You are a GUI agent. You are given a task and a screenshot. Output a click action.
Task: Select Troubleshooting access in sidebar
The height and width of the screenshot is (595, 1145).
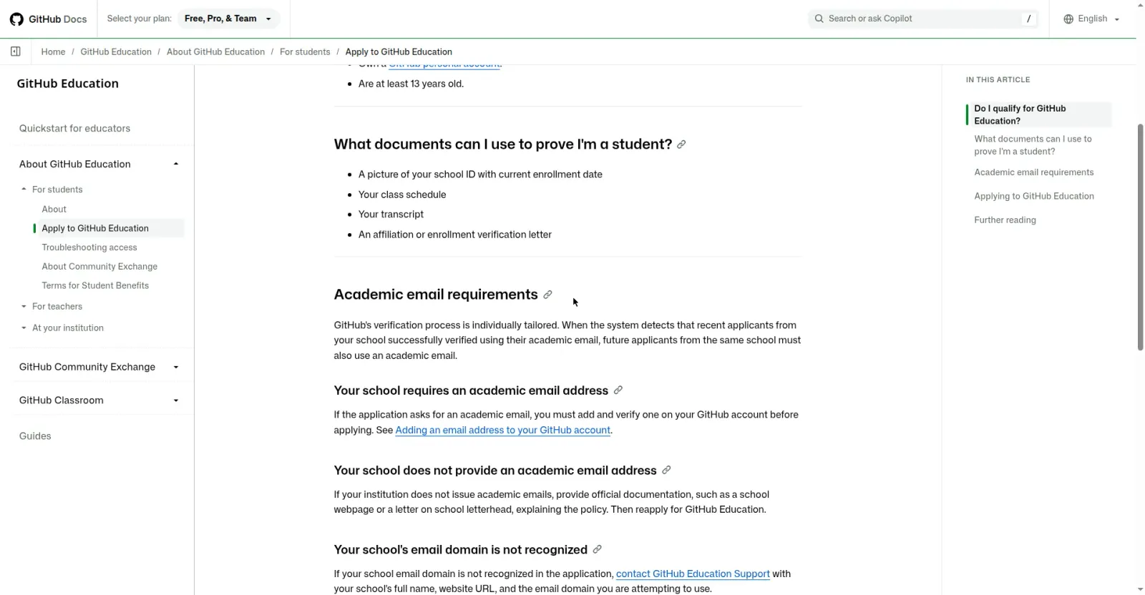point(89,247)
